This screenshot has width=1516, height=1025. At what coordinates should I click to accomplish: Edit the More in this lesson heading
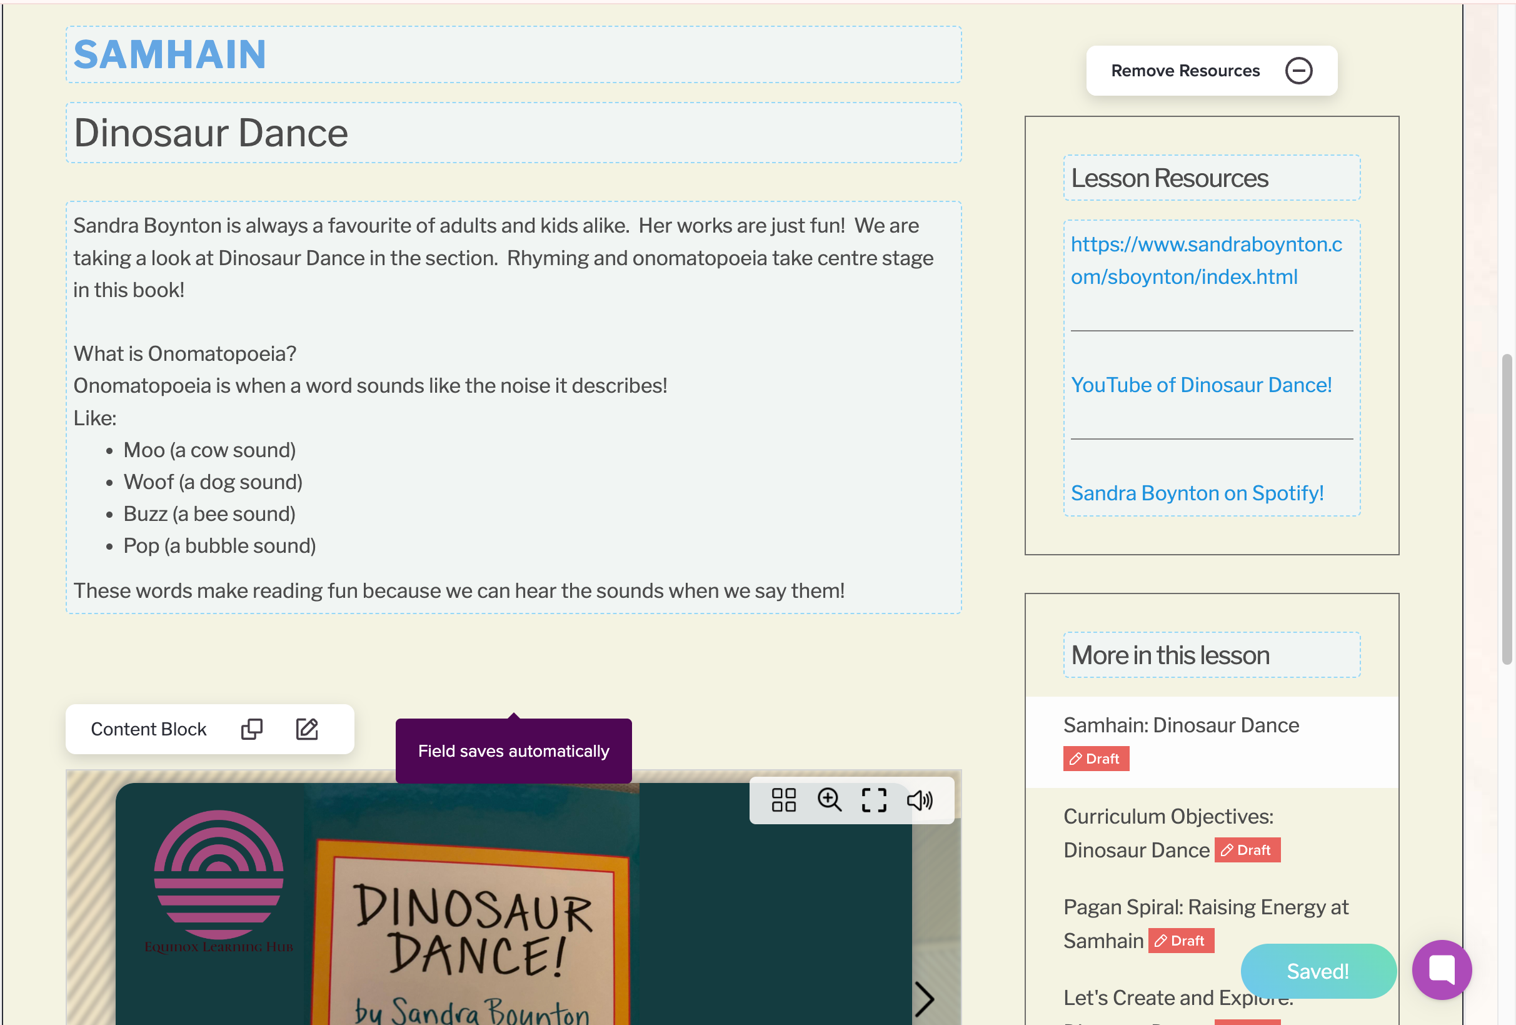(x=1212, y=655)
